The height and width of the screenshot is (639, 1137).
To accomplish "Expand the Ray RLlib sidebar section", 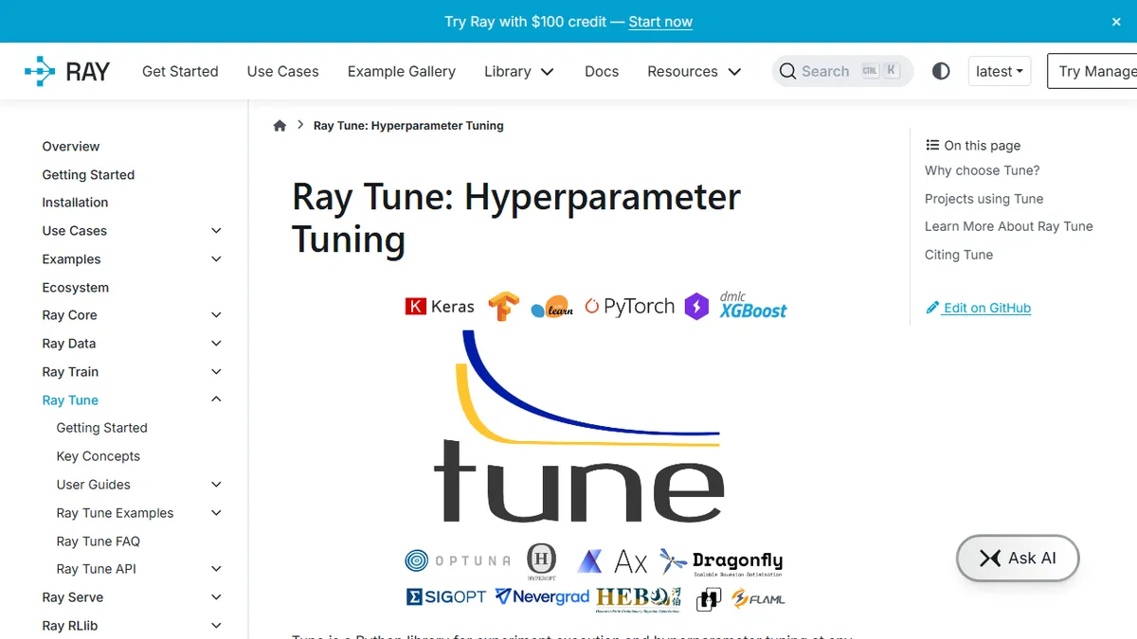I will click(x=216, y=626).
